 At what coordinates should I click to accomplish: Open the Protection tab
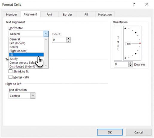click(x=105, y=14)
